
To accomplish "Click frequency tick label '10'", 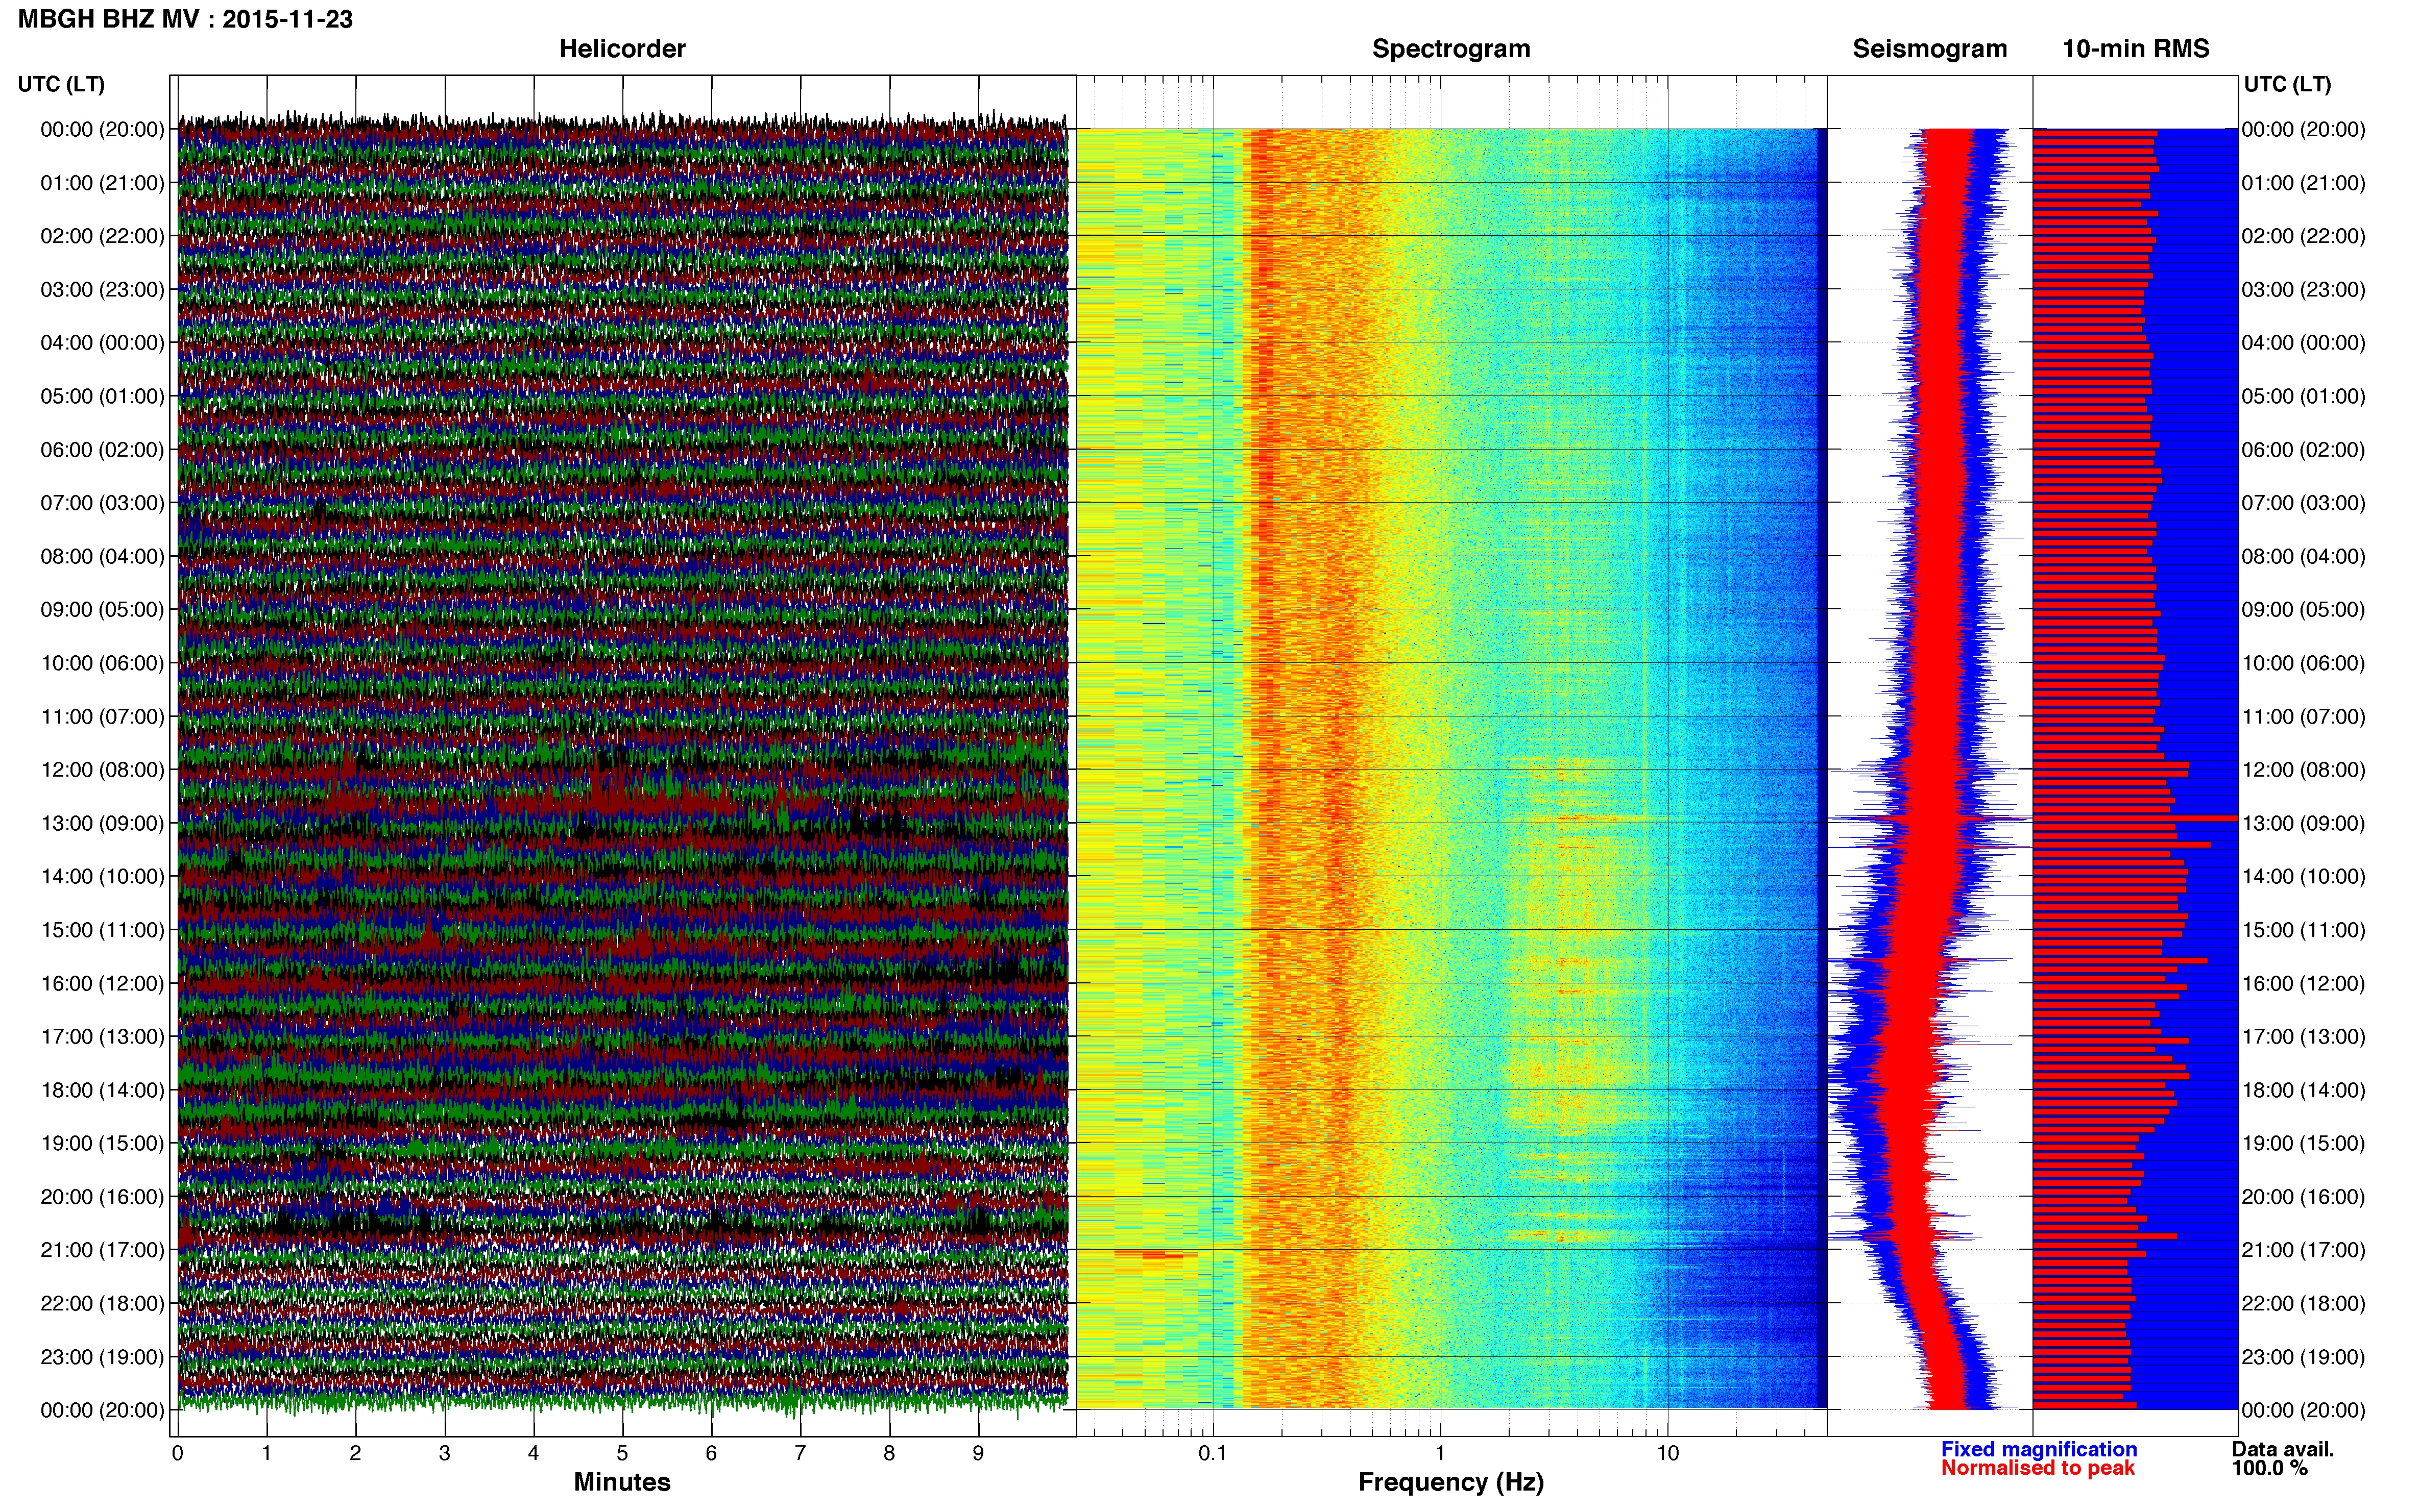I will [1667, 1454].
